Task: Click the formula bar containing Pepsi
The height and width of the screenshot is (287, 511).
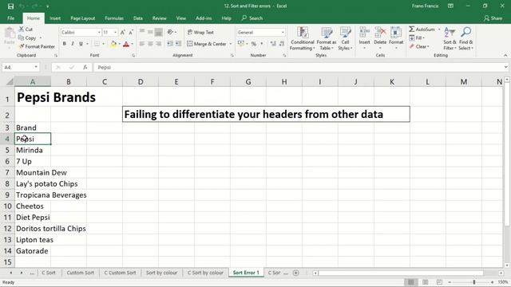Action: coord(298,67)
